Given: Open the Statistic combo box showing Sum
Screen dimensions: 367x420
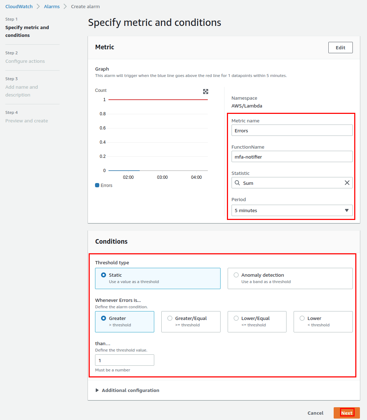Looking at the screenshot, I should click(x=292, y=183).
